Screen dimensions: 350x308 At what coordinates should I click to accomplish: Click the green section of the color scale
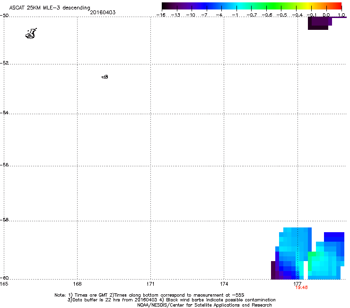pos(273,6)
